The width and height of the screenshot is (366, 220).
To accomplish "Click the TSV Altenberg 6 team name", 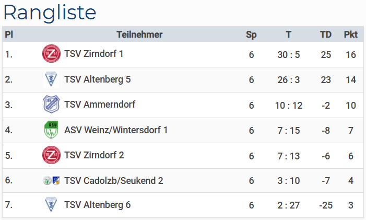I will click(x=97, y=205).
